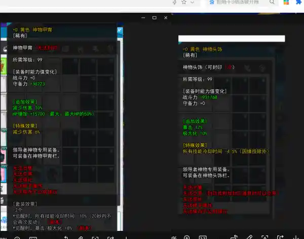304x239 pixels.
Task: Open the colorful four-square apps icon
Action: coord(286,2)
